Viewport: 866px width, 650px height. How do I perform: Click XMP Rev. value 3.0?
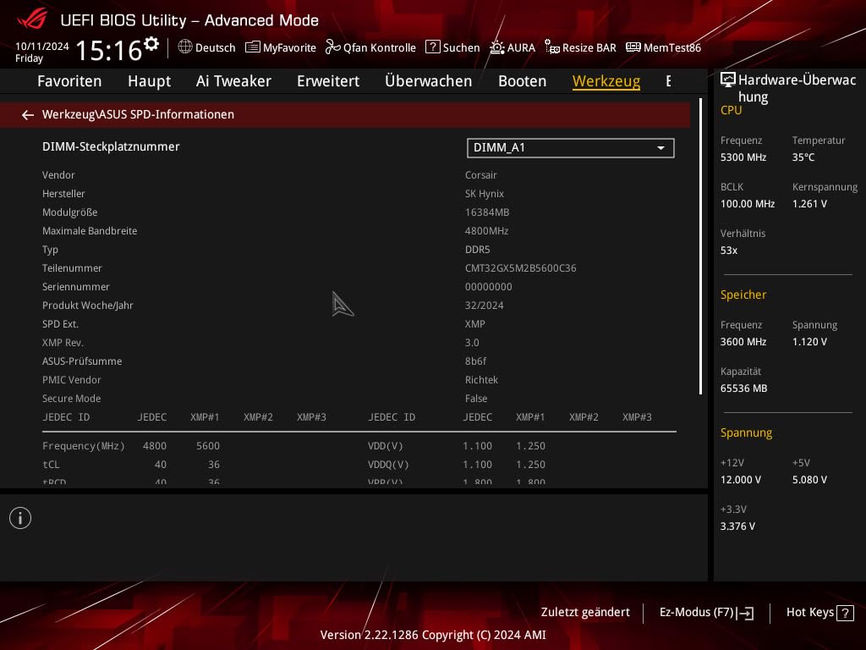pyautogui.click(x=472, y=343)
